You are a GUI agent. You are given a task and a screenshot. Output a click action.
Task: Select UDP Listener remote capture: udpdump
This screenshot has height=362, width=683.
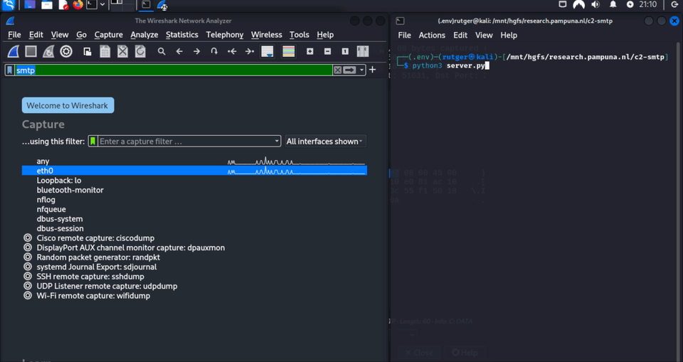click(x=107, y=286)
